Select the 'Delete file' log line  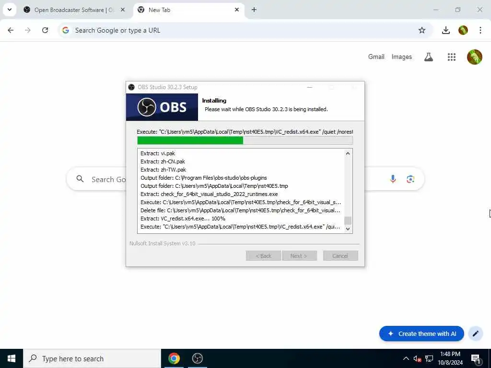click(240, 210)
